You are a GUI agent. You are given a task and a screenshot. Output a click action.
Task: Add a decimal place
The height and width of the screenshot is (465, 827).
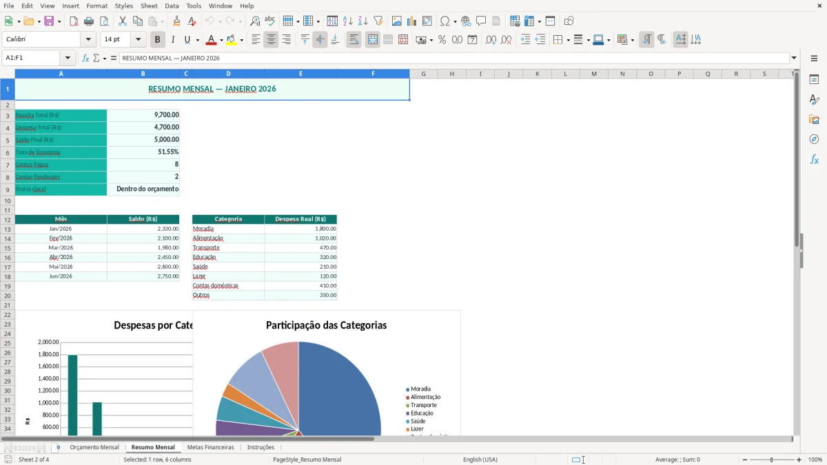491,40
